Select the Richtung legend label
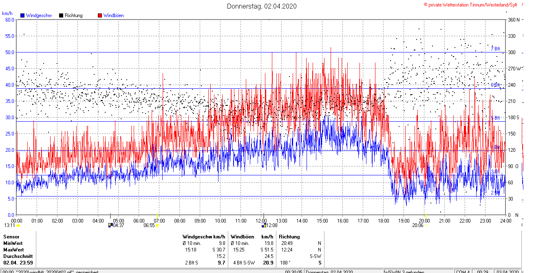The height and width of the screenshot is (273, 534). (74, 15)
